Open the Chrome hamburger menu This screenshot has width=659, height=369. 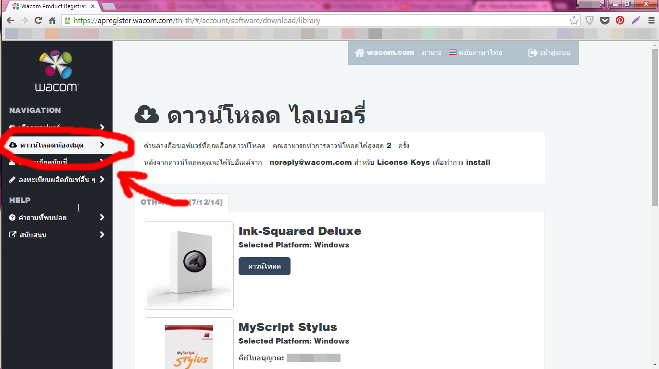tap(651, 21)
